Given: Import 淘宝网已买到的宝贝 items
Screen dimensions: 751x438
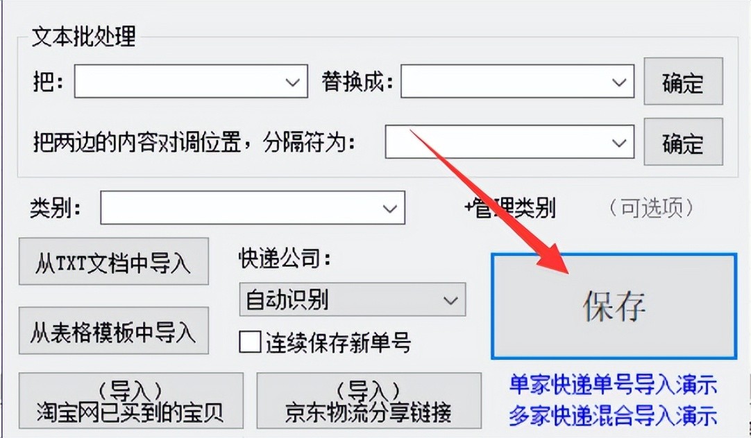Looking at the screenshot, I should click(x=130, y=401).
